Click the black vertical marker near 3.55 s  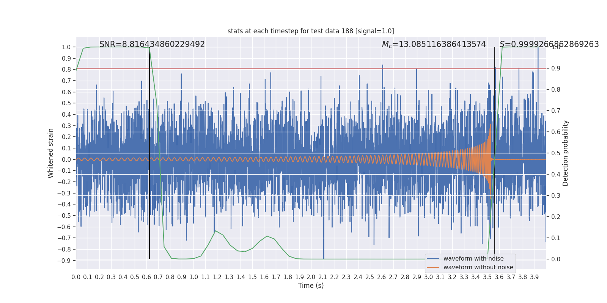[495, 151]
